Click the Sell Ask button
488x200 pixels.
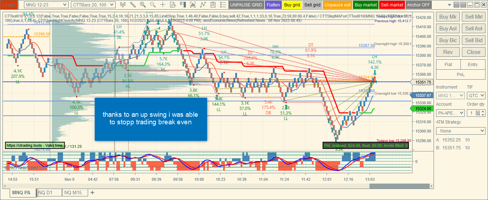pos(474,29)
